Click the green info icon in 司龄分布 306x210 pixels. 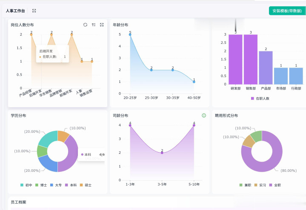pyautogui.click(x=204, y=116)
